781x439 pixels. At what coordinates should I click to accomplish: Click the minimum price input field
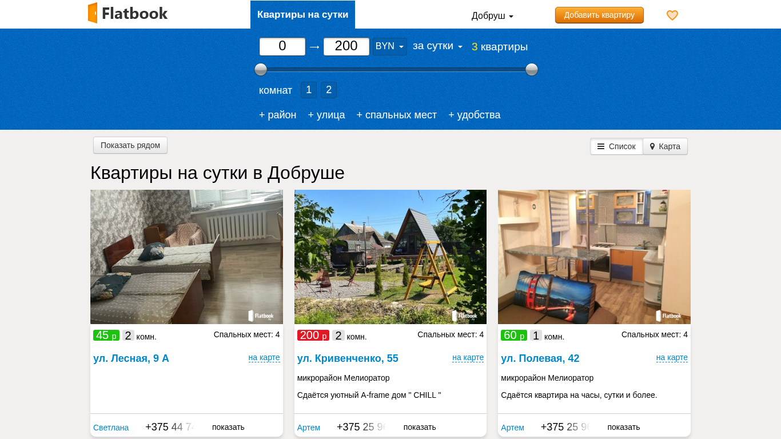point(282,46)
